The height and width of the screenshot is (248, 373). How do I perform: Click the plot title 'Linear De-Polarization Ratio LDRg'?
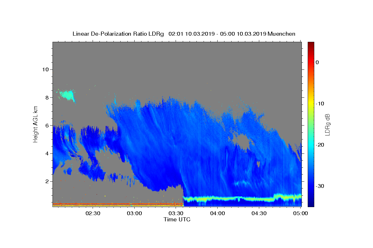tap(118, 34)
